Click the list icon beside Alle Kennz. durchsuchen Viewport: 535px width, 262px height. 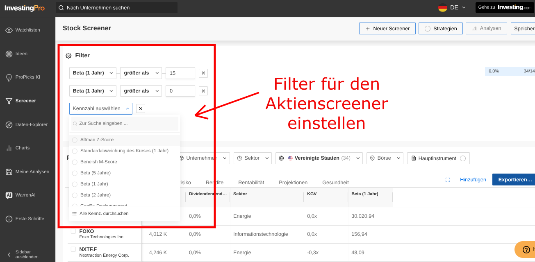74,214
